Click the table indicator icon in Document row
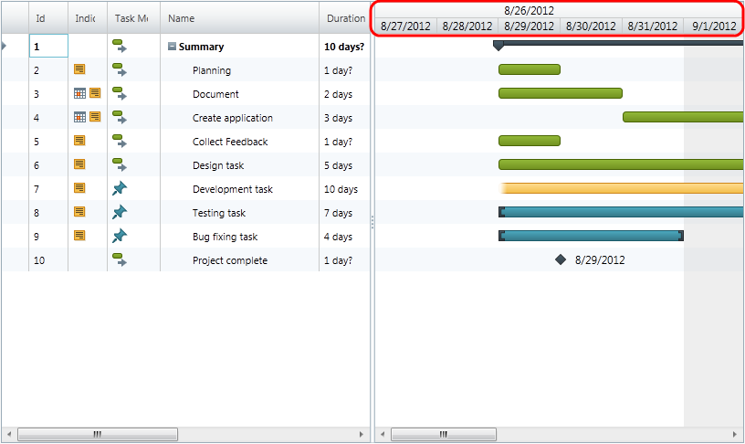 79,93
